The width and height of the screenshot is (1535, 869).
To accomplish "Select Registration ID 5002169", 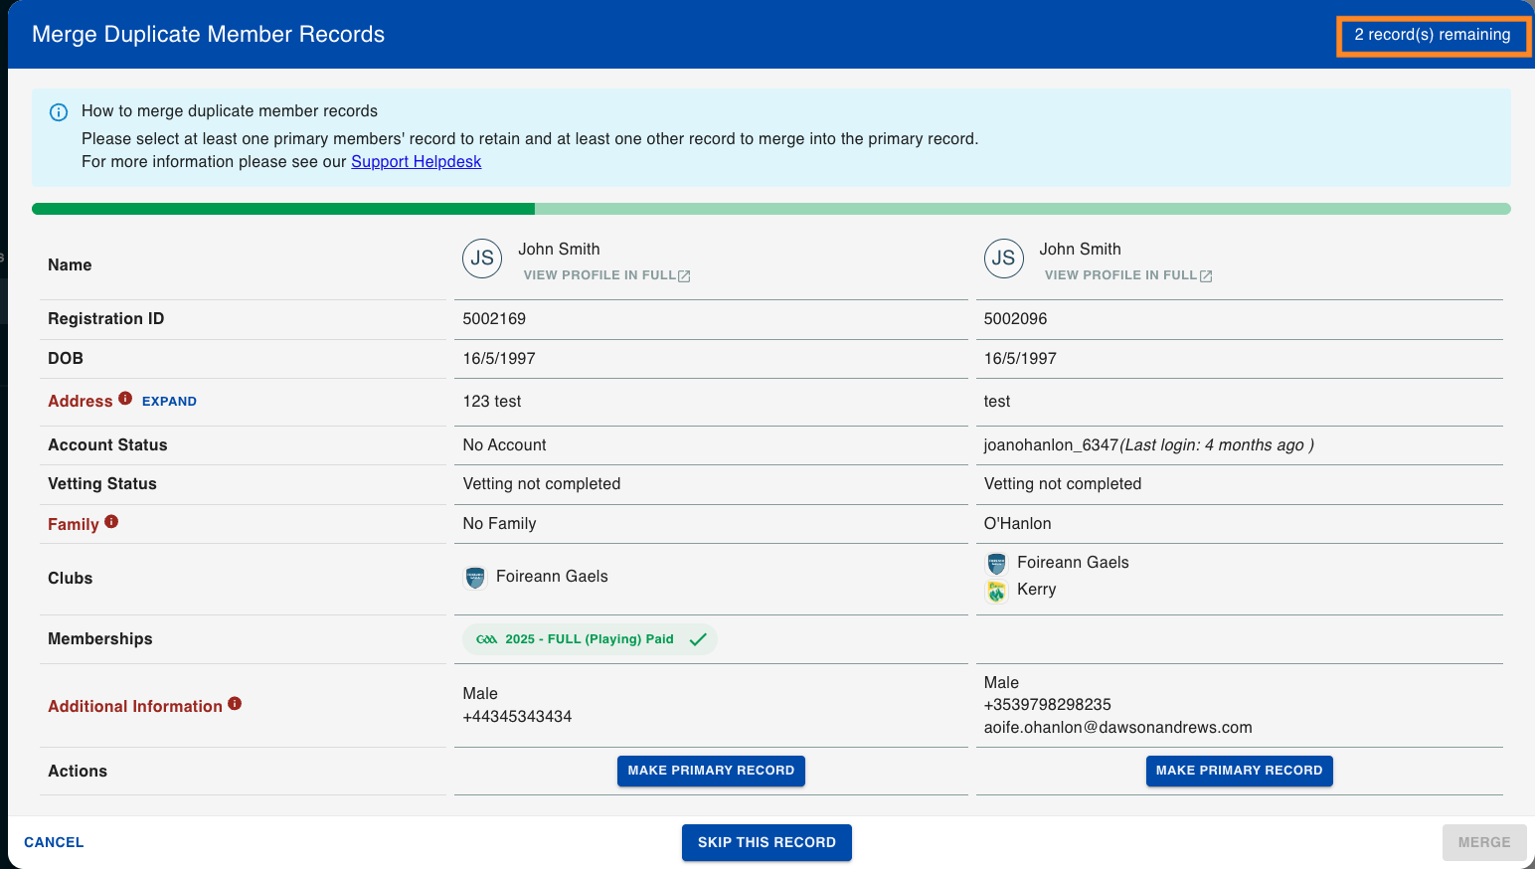I will 494,319.
